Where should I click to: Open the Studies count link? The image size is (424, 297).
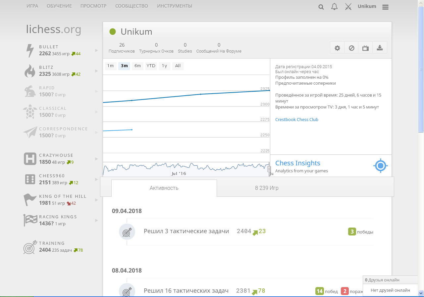tap(185, 48)
